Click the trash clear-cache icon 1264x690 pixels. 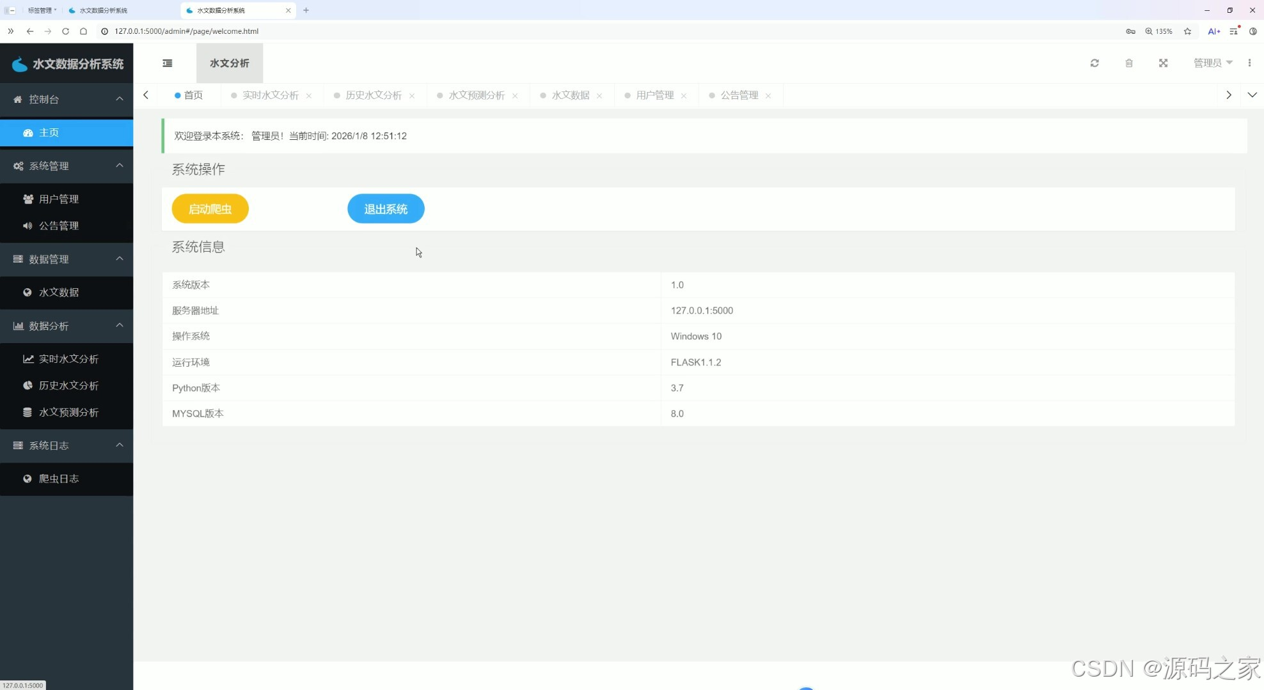(x=1129, y=63)
